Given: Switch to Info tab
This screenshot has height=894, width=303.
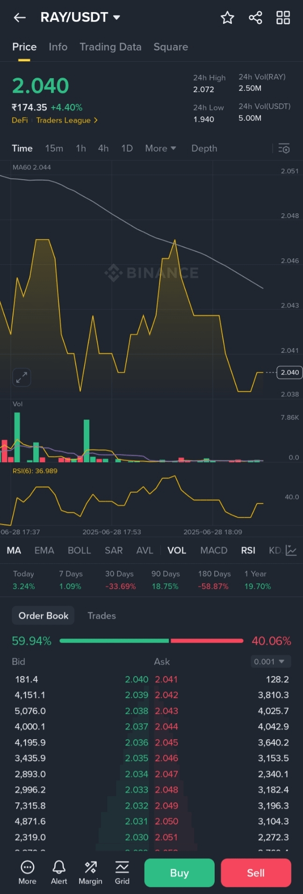Looking at the screenshot, I should (58, 47).
